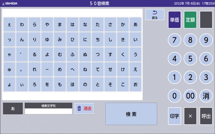
Task: Tap number 9 on the keypad
Action: 206,40
